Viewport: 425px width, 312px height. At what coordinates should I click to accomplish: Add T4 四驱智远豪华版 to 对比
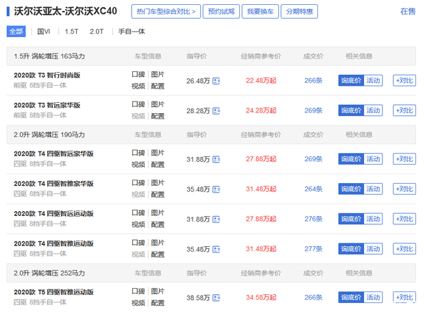click(x=404, y=159)
